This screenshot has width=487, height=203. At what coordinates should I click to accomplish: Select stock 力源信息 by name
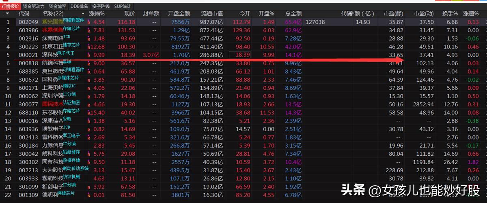tap(52, 146)
